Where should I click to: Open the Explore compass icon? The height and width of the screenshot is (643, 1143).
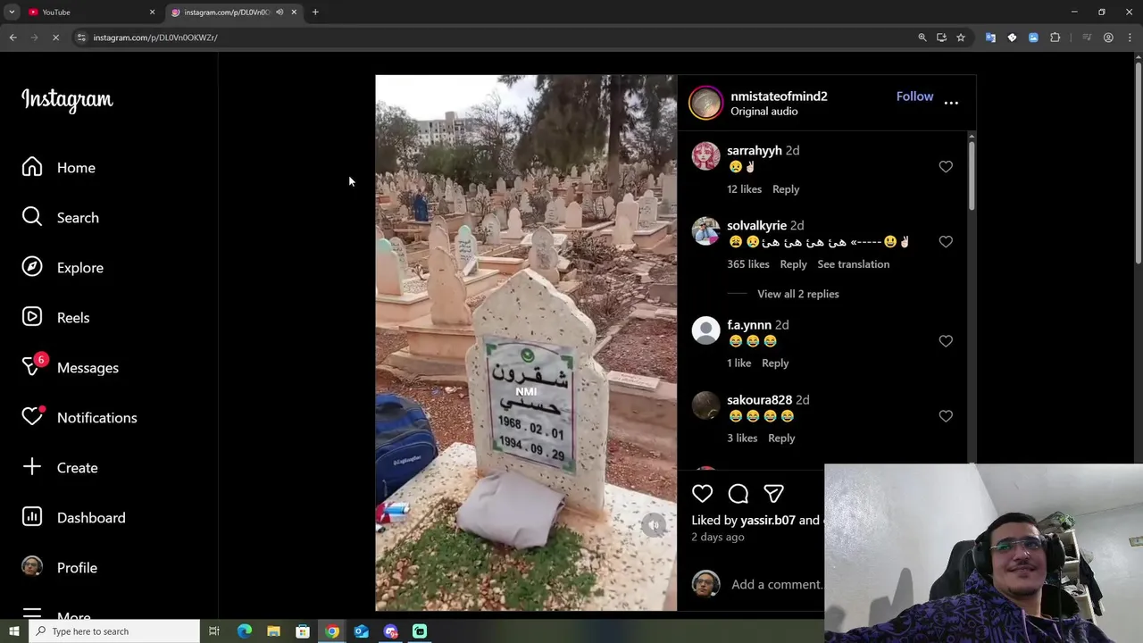[x=32, y=267]
